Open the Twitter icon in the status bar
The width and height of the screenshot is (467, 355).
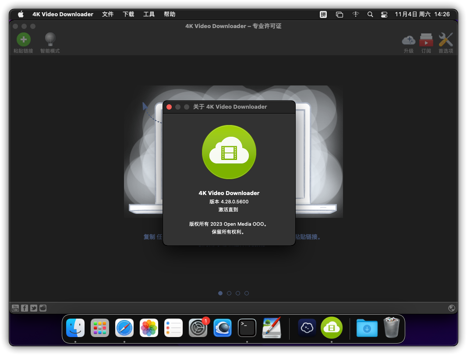(x=34, y=308)
